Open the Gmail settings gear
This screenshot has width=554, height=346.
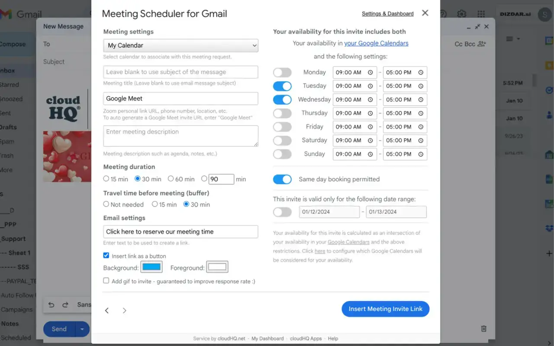461,14
